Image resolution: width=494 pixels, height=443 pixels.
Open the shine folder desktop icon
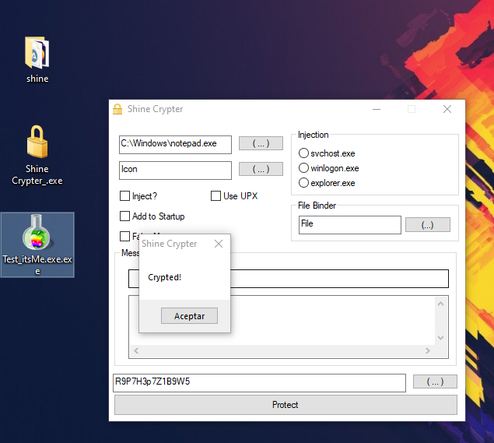[x=37, y=60]
